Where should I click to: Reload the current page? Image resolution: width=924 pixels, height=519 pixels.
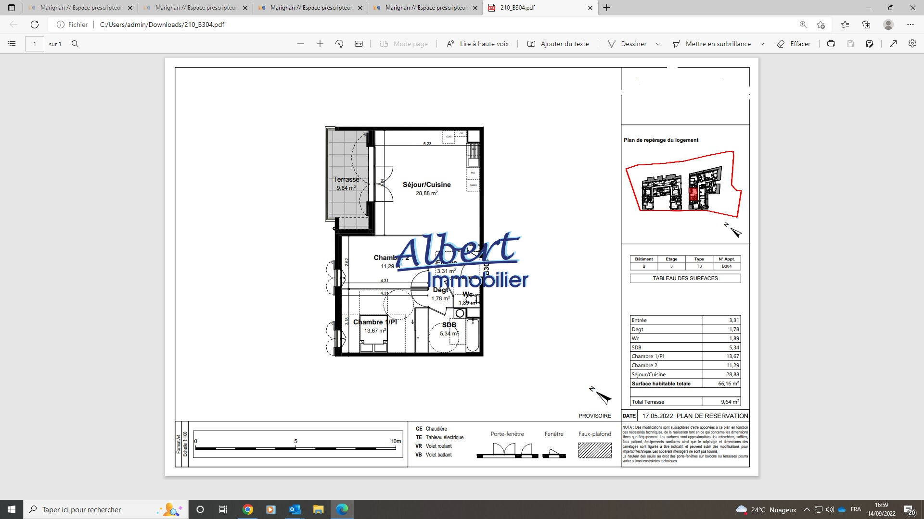point(35,25)
